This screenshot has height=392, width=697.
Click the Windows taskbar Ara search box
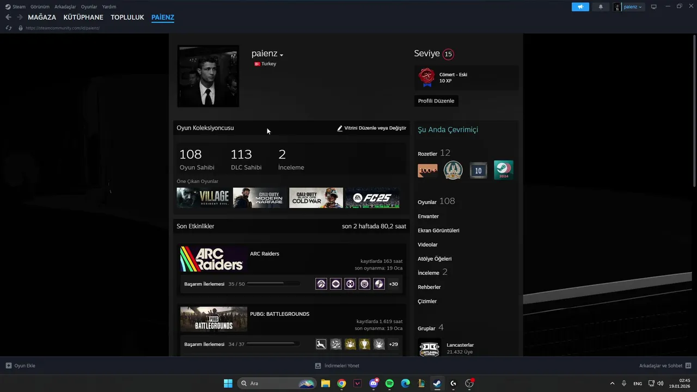pyautogui.click(x=277, y=383)
